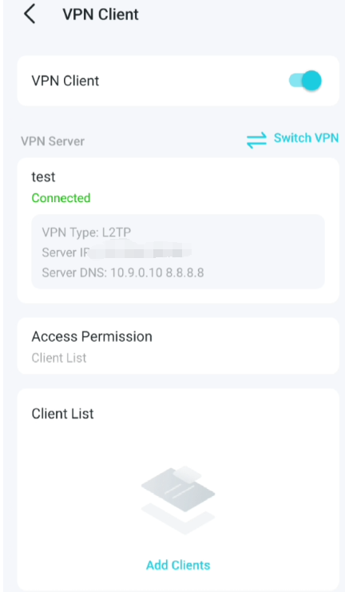Viewport: 345px width, 592px height.
Task: Select the 'test' VPN server name
Action: coord(43,177)
